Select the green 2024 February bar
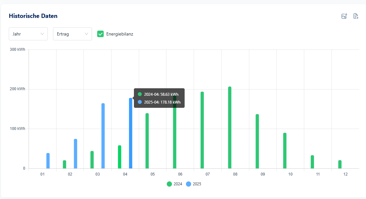This screenshot has height=199, width=366. point(64,164)
